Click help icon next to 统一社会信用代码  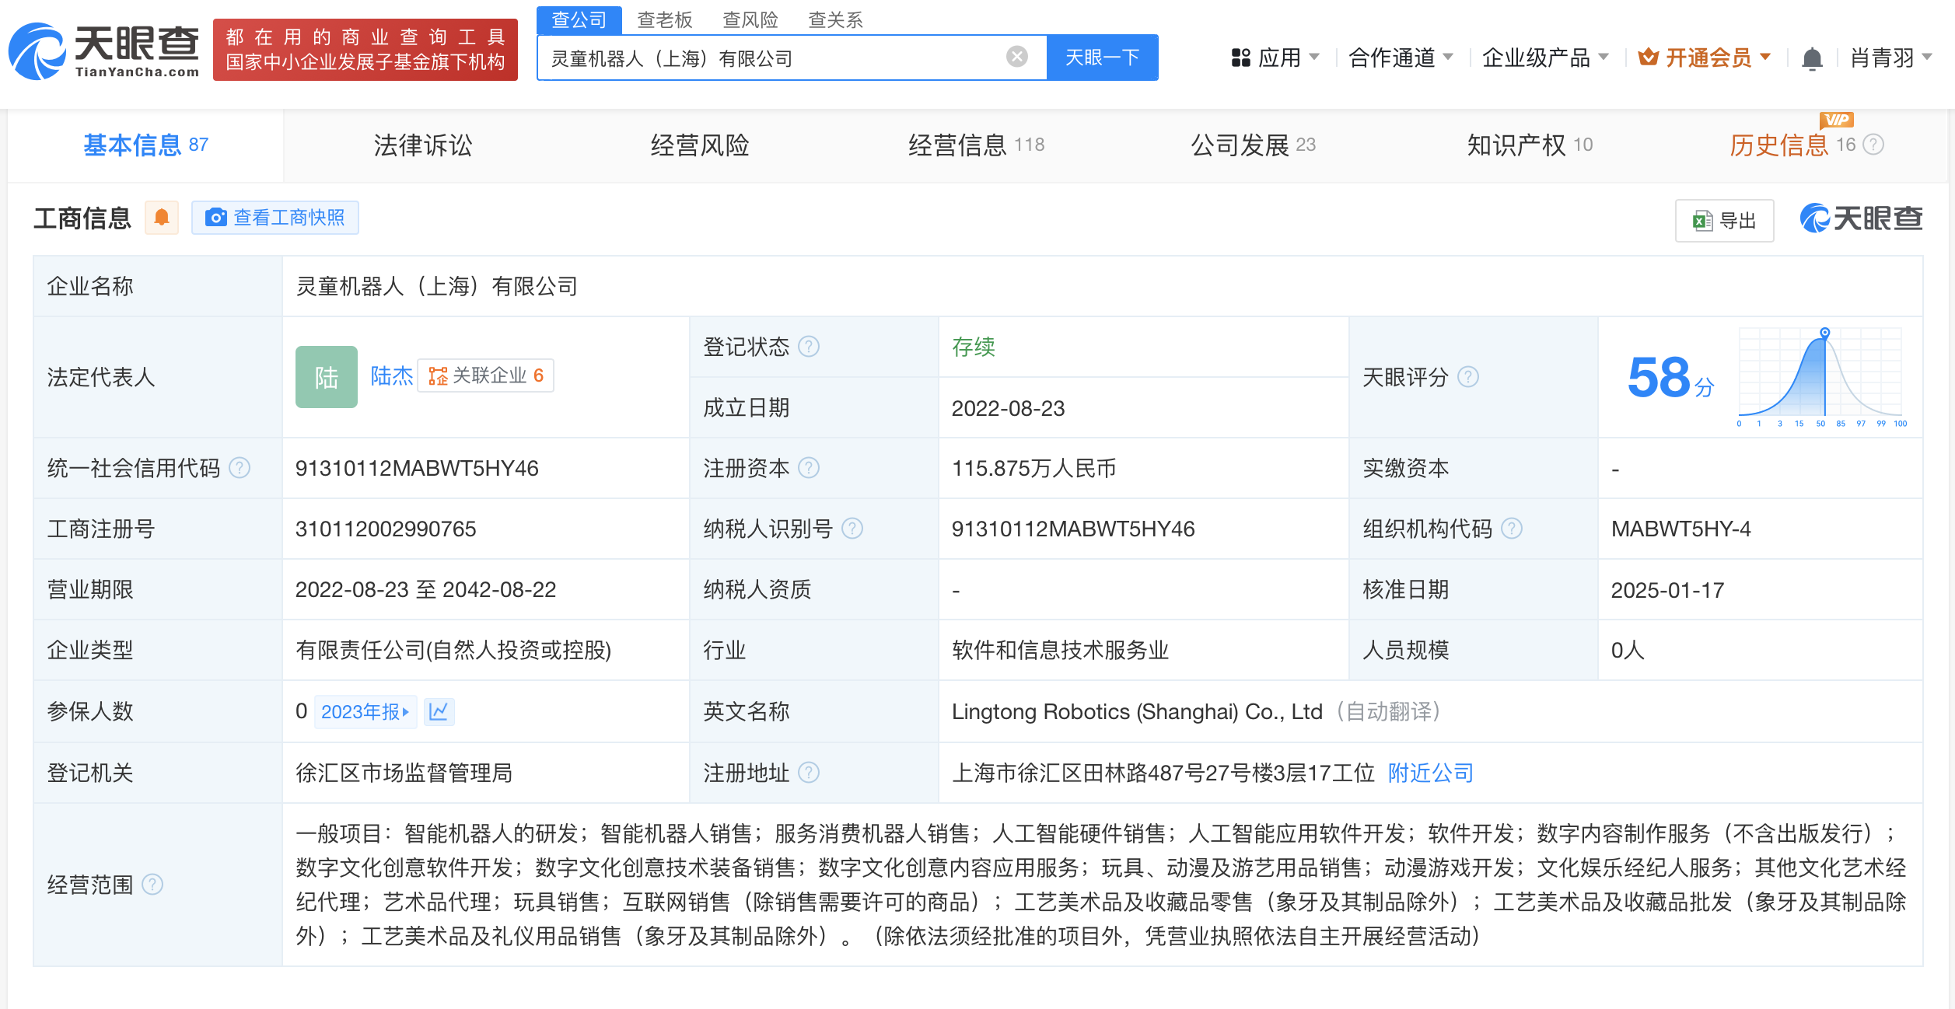[240, 468]
